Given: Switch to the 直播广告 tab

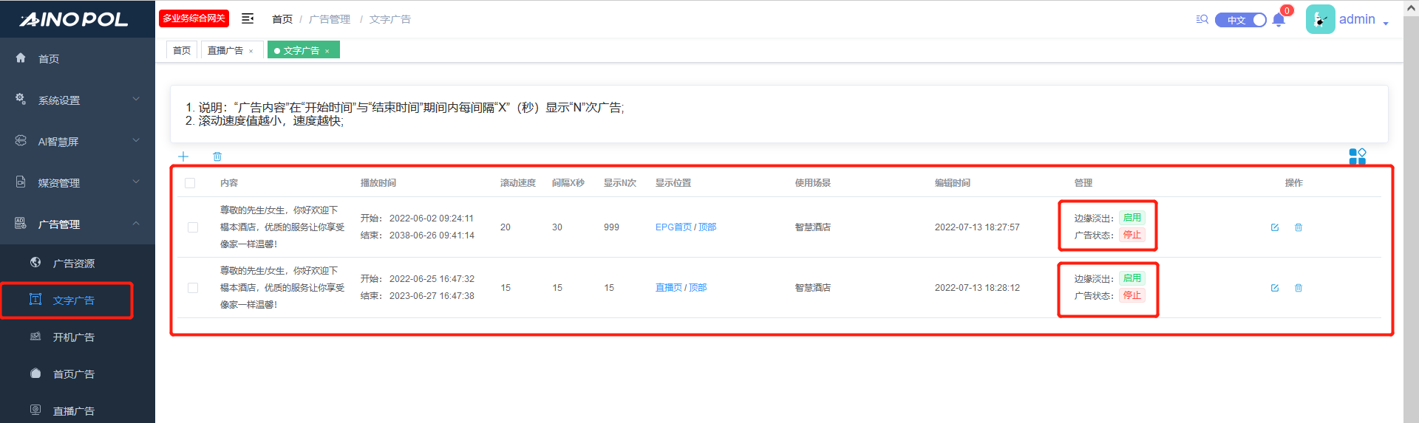Looking at the screenshot, I should pos(225,50).
